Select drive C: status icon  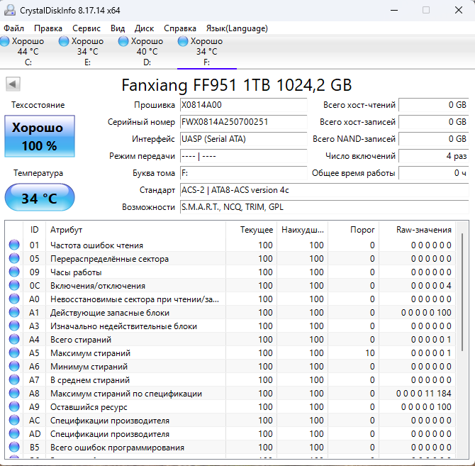[6, 41]
